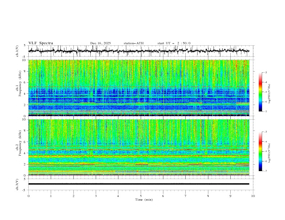Screen dimensions: 285x220
Task: Click the time axis tick '10'
Action: pyautogui.click(x=253, y=196)
